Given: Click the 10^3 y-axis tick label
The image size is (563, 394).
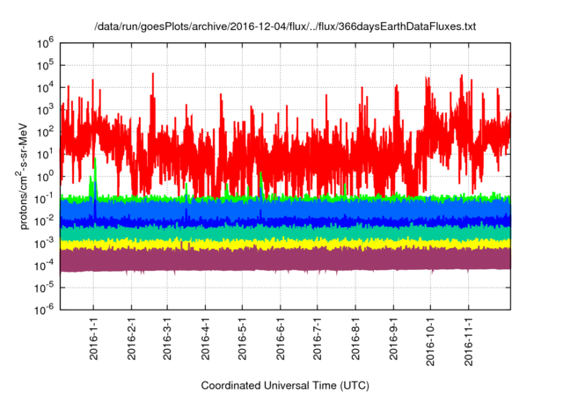Looking at the screenshot, I should click(45, 109).
